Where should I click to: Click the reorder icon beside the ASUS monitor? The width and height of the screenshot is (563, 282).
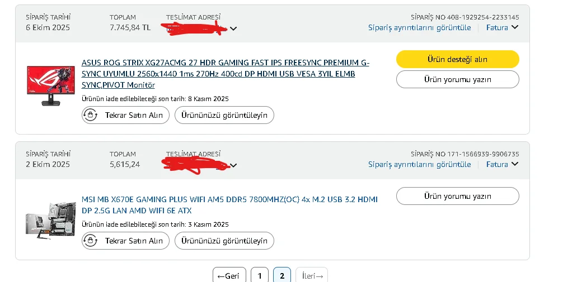click(x=91, y=116)
